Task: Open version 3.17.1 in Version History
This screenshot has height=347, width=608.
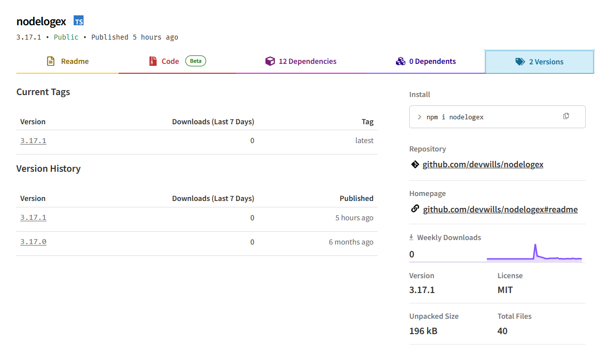Action: (x=33, y=217)
